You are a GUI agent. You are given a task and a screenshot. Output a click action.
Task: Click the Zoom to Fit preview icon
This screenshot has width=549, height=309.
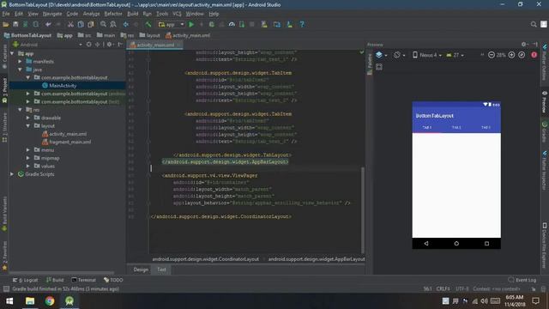coord(522,55)
